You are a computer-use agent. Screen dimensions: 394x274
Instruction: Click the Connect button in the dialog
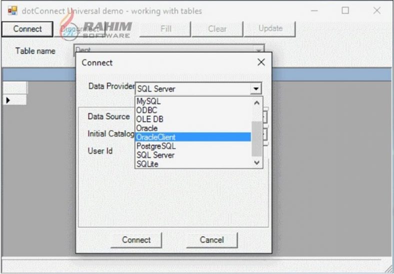pos(136,240)
